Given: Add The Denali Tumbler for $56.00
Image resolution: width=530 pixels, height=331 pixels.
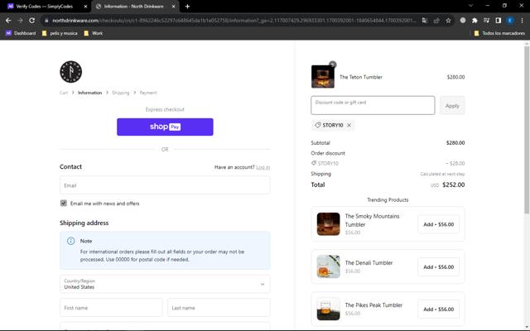Looking at the screenshot, I should tap(438, 266).
